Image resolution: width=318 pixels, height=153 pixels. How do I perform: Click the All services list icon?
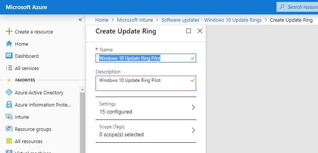pyautogui.click(x=9, y=68)
